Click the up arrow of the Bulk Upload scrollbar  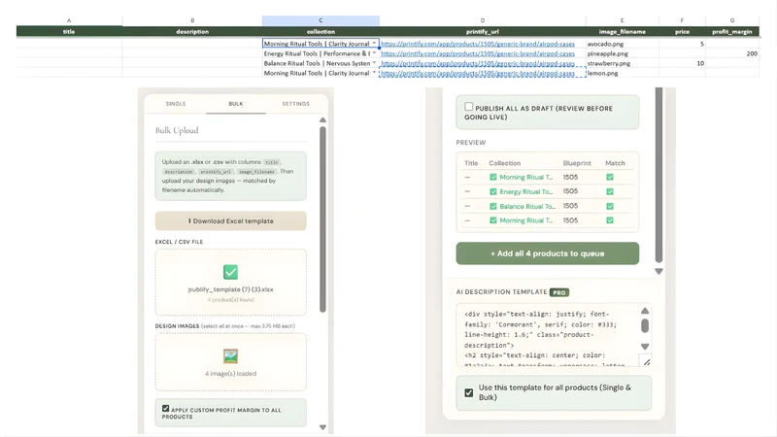tap(322, 119)
